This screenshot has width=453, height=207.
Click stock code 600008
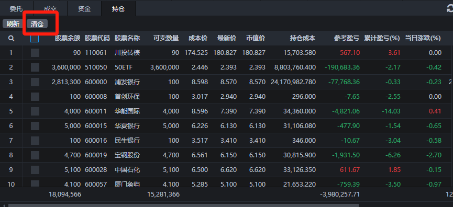point(96,97)
